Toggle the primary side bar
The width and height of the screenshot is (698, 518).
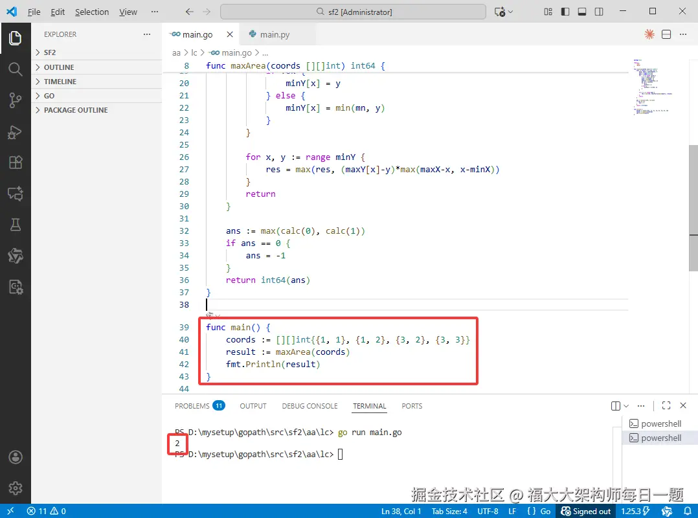click(x=565, y=12)
